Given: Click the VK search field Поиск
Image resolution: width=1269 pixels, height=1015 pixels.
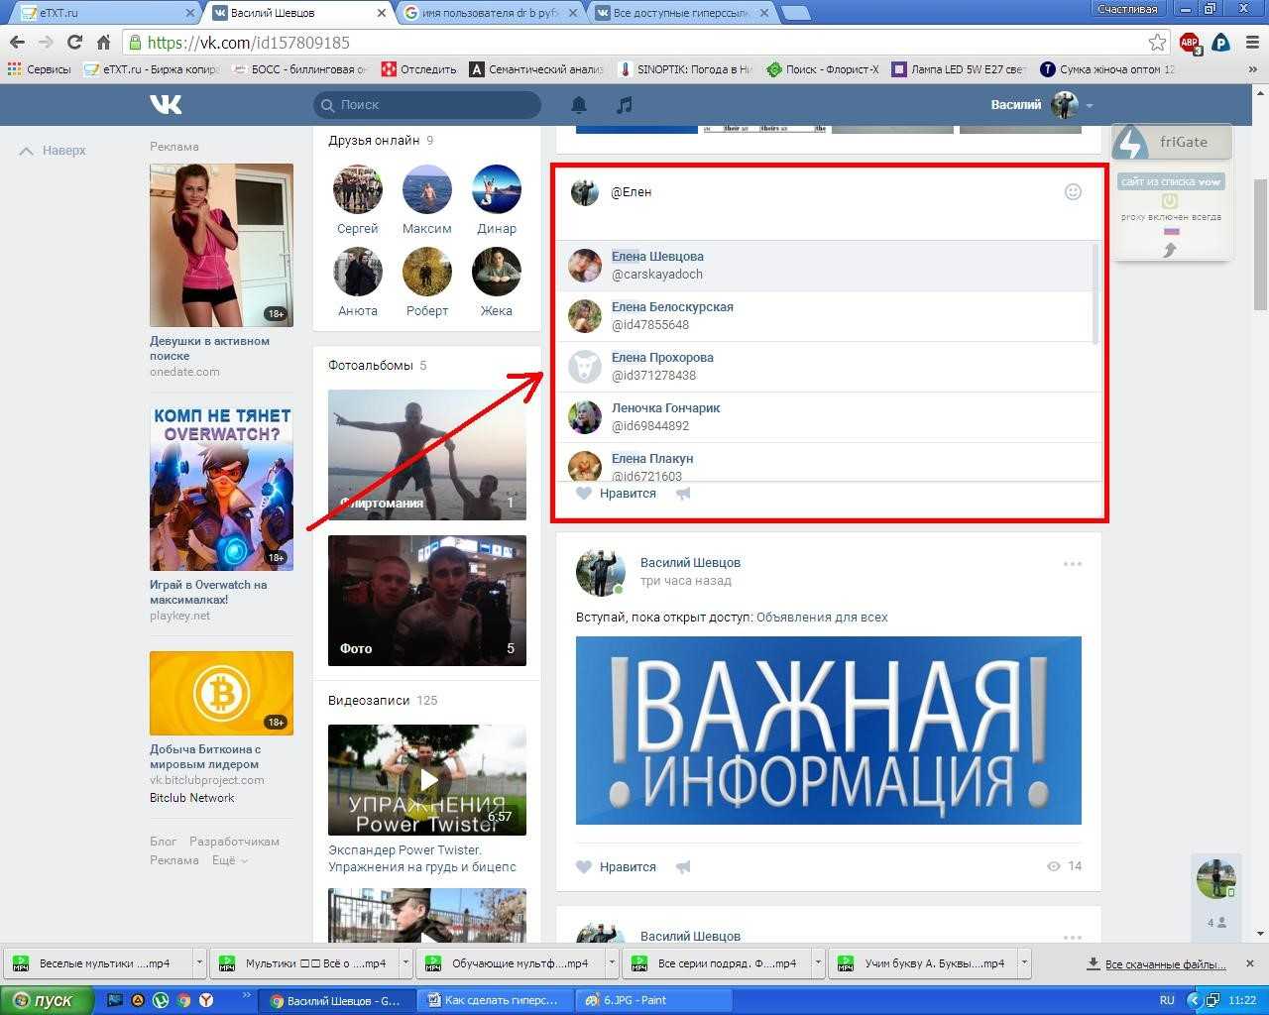Looking at the screenshot, I should pyautogui.click(x=427, y=104).
